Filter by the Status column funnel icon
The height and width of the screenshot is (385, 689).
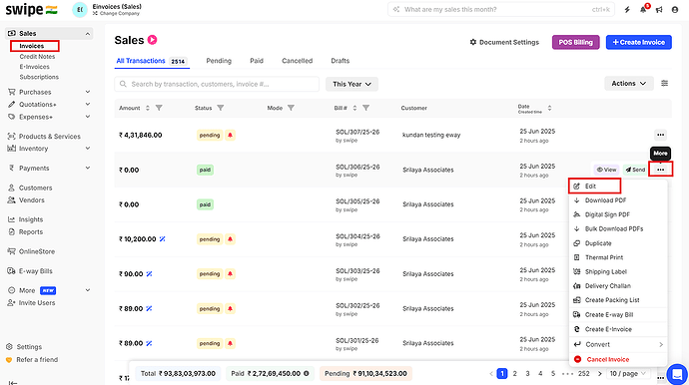[x=221, y=108]
